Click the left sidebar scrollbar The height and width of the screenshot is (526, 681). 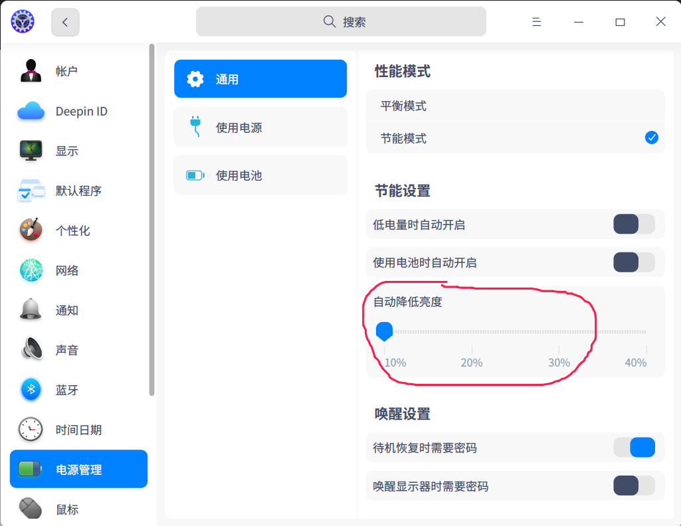(151, 220)
